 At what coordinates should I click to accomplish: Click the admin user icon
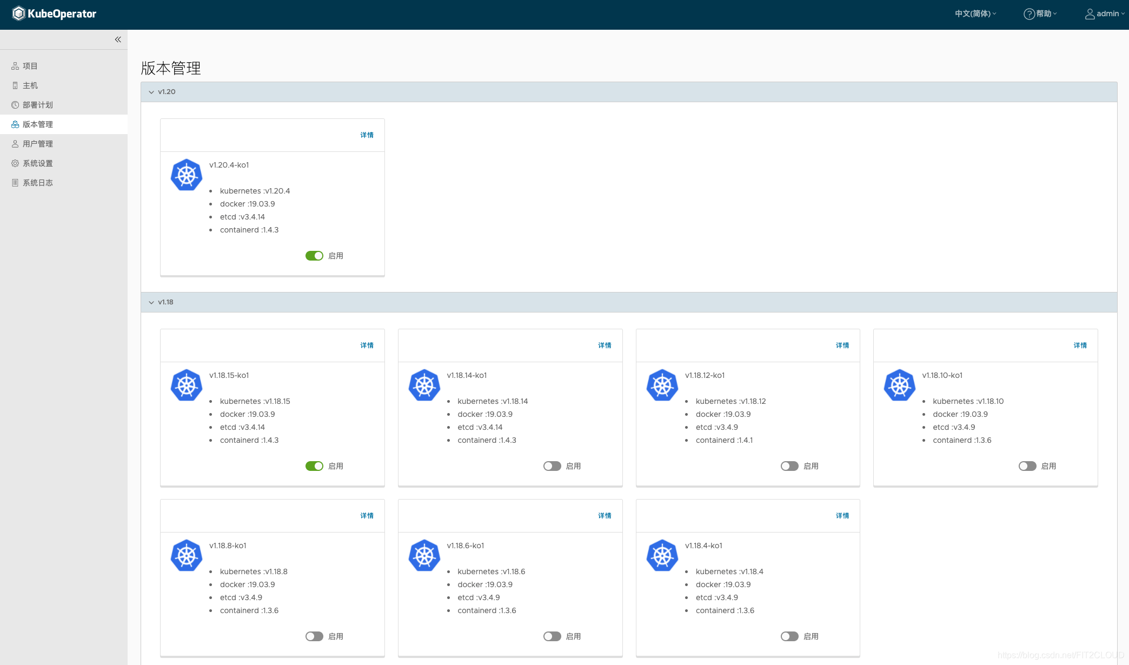(x=1090, y=14)
